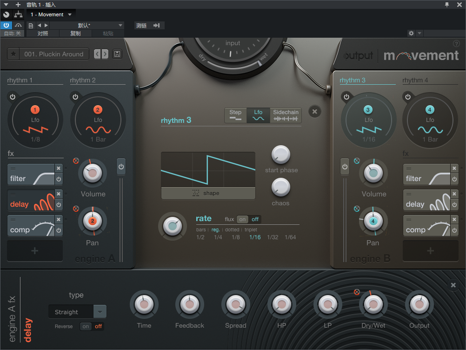Set rate to 1/8
This screenshot has width=466, height=350.
tap(236, 237)
